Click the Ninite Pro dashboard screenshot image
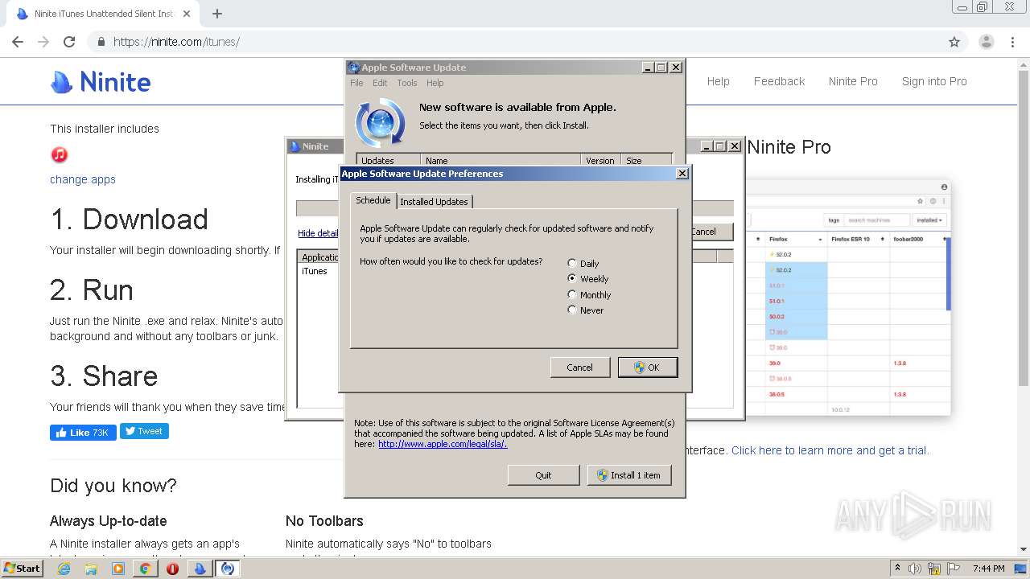1030x579 pixels. pyautogui.click(x=848, y=298)
